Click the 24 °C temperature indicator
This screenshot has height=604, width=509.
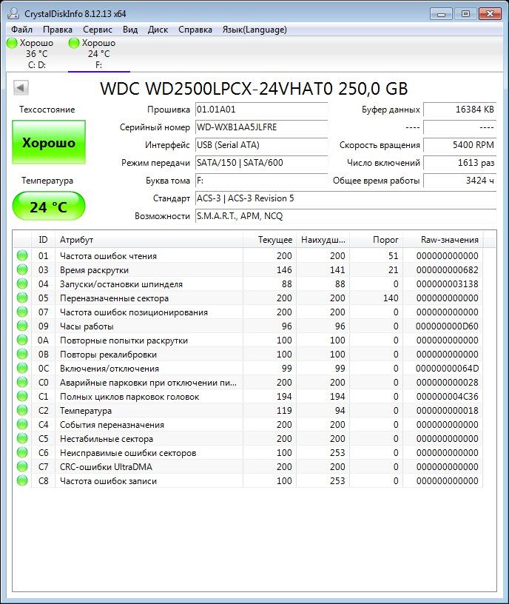(x=49, y=207)
